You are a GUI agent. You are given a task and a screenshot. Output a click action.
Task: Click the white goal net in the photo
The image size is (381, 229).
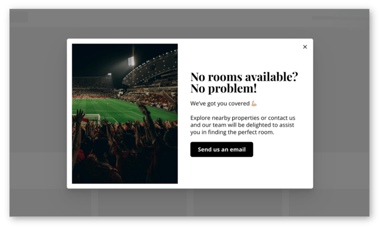(90, 117)
